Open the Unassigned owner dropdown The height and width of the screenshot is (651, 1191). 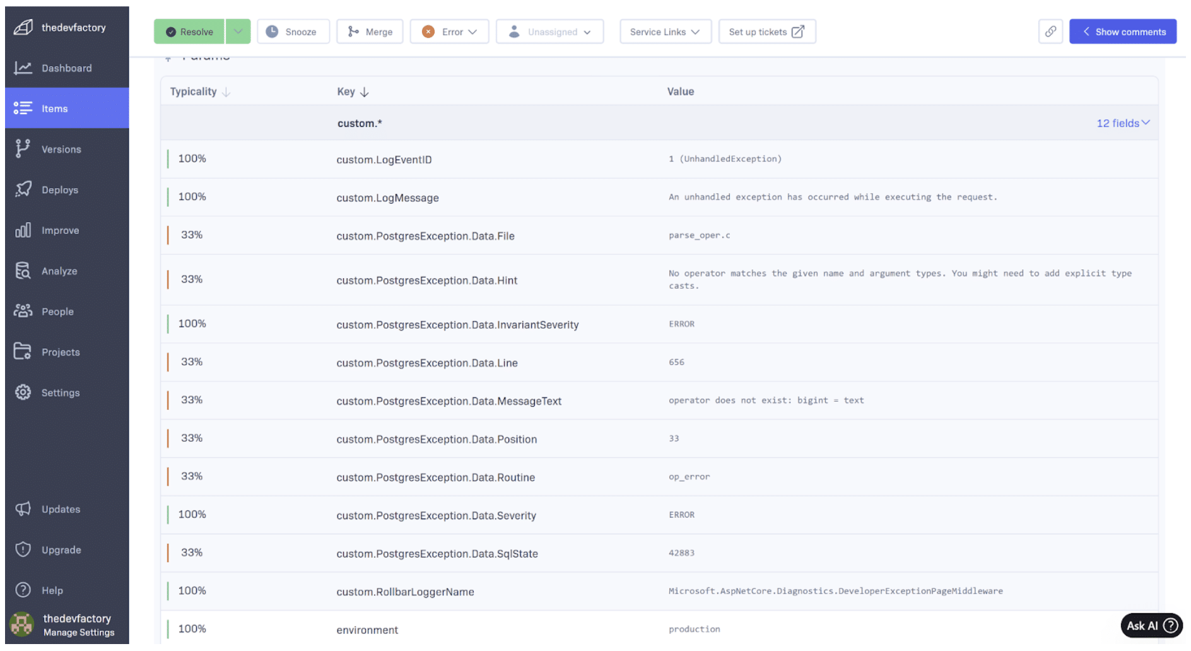(x=549, y=32)
